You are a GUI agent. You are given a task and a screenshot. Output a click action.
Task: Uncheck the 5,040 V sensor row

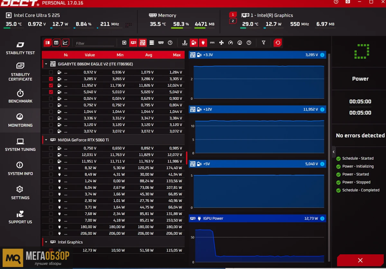tap(51, 92)
